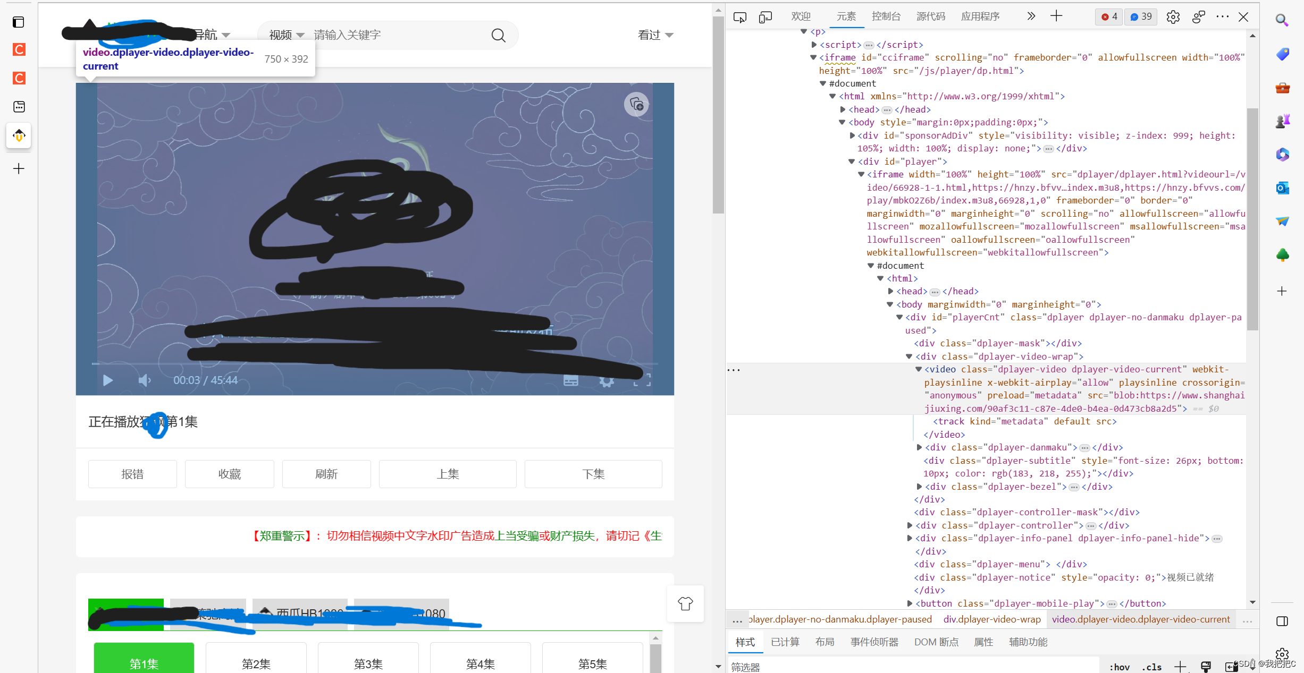Open the 布局 tab
1304x673 pixels.
coord(825,642)
